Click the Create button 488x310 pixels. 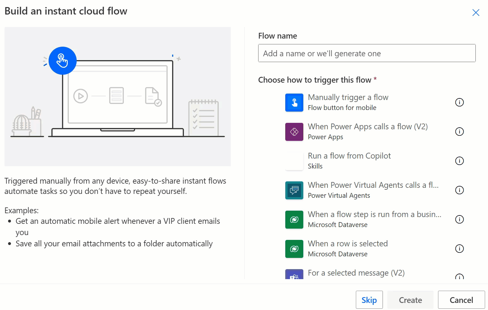pyautogui.click(x=410, y=300)
